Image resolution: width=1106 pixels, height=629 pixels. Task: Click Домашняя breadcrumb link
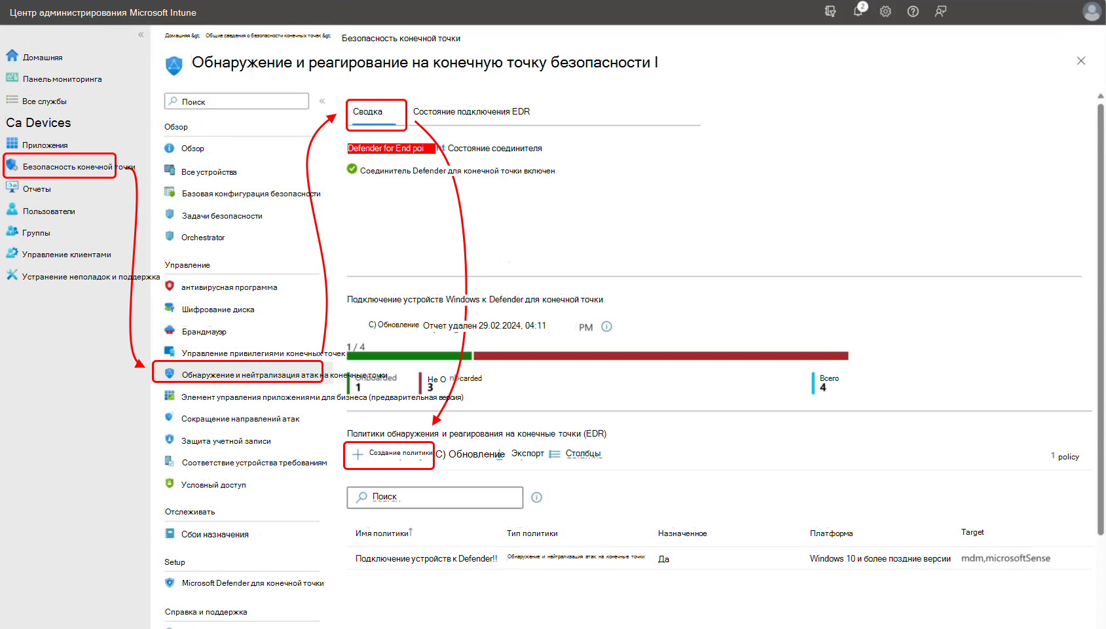pyautogui.click(x=182, y=36)
